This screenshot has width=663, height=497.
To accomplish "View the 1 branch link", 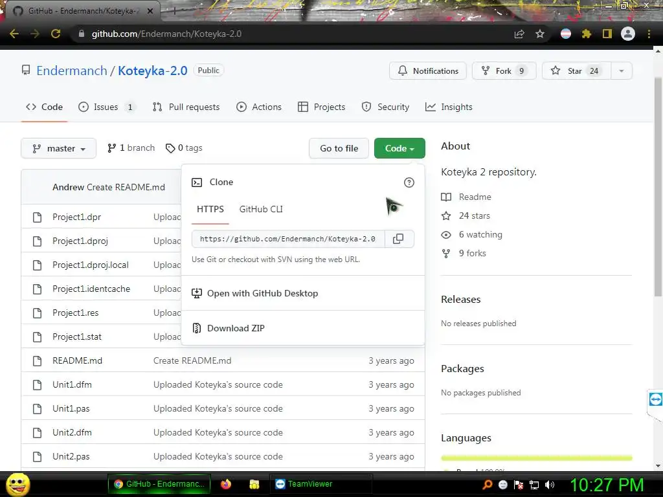I will (x=131, y=148).
